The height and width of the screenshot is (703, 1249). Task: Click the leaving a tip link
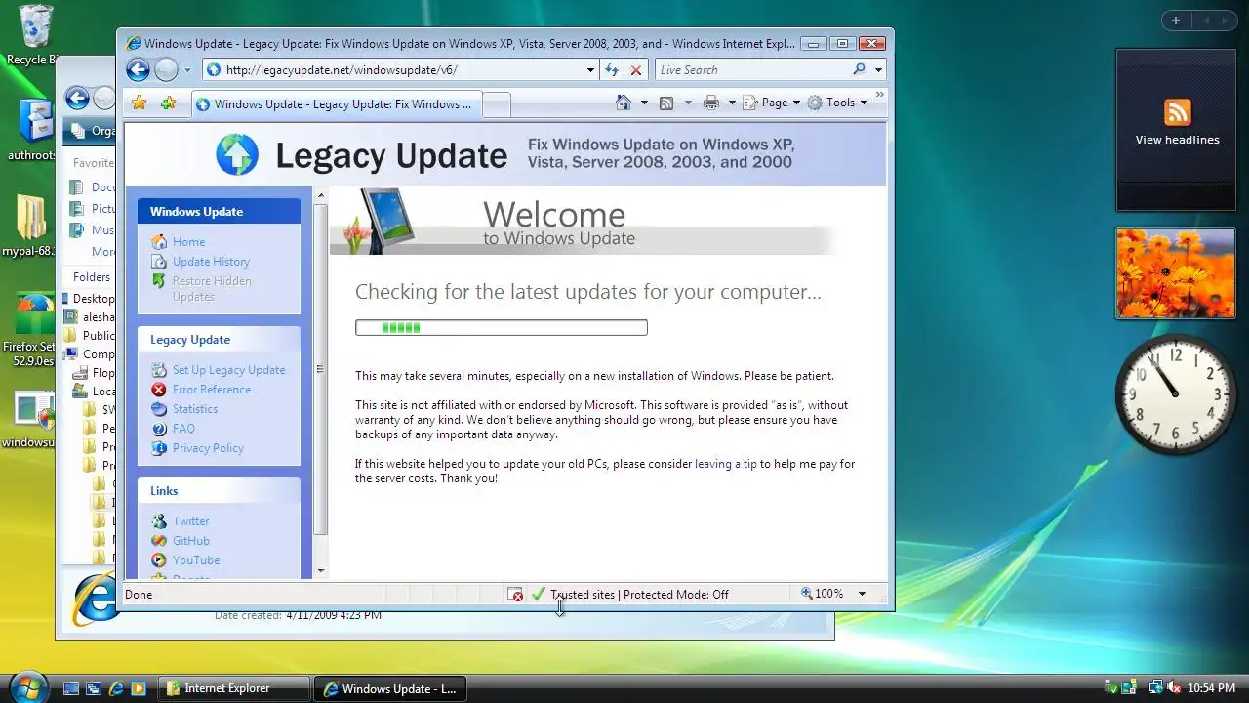point(726,464)
